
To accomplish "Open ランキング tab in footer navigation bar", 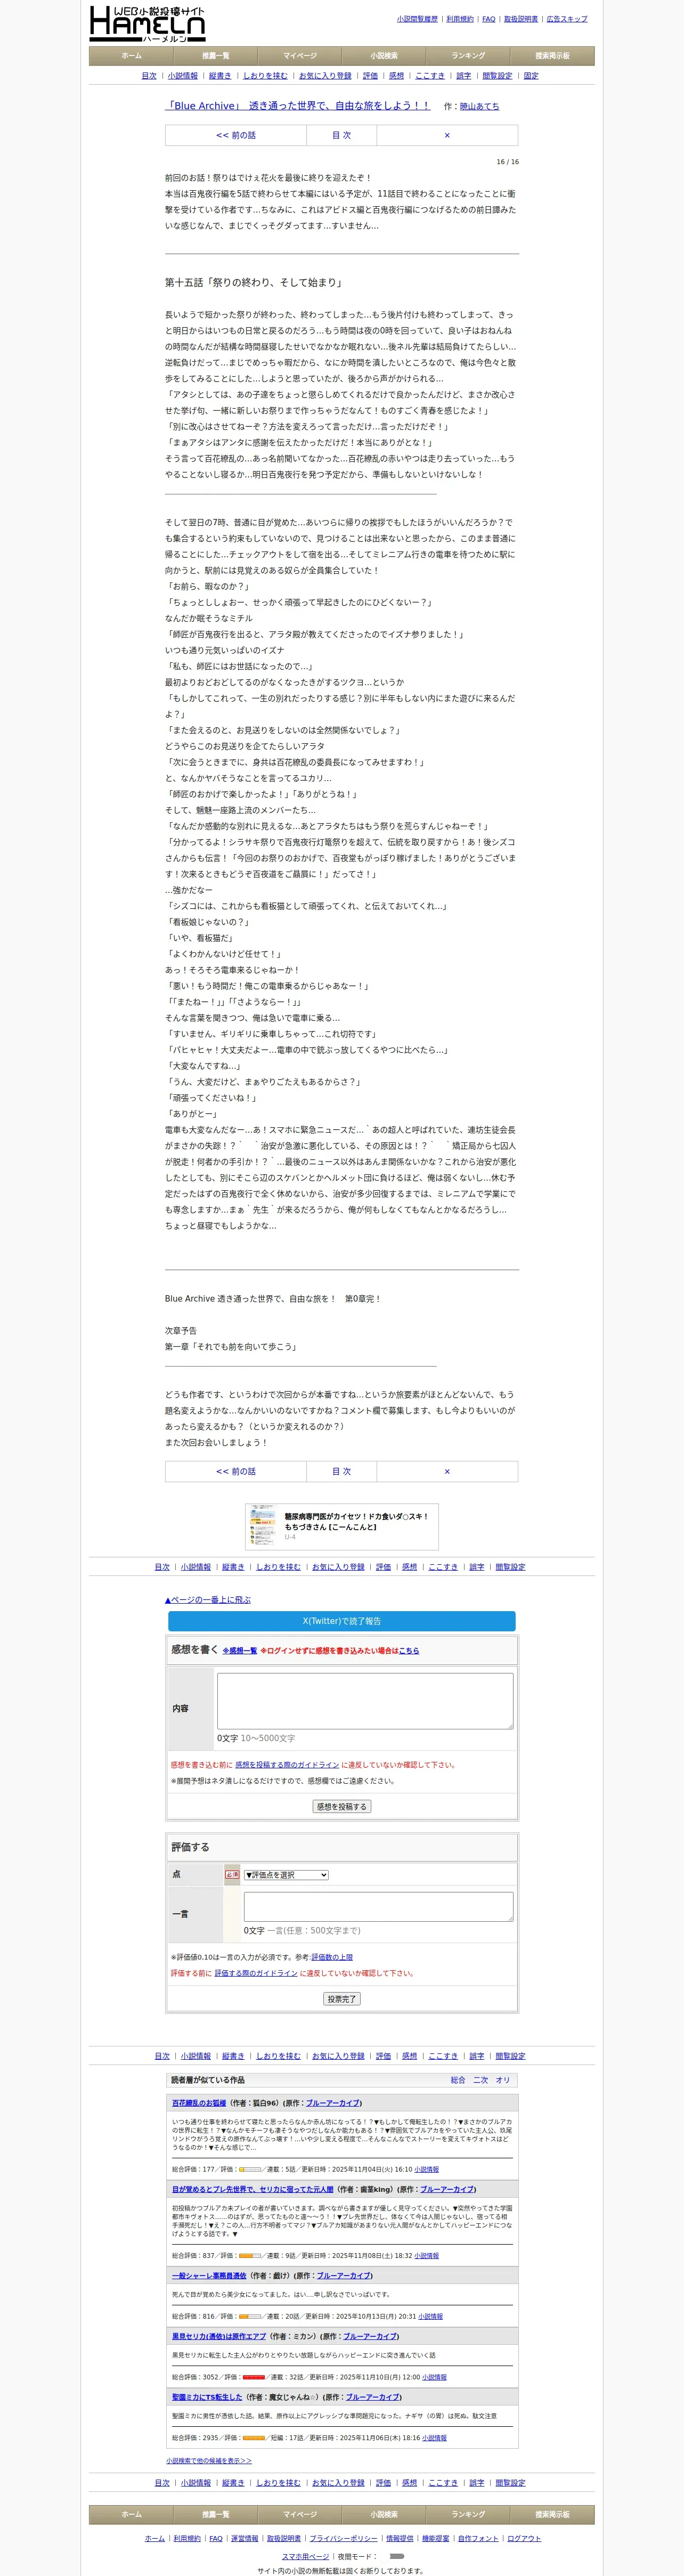I will [468, 2514].
